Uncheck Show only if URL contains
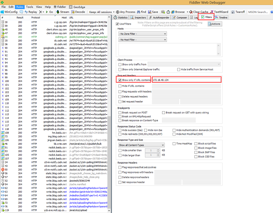Image resolution: width=273 pixels, height=213 pixels. pyautogui.click(x=120, y=80)
